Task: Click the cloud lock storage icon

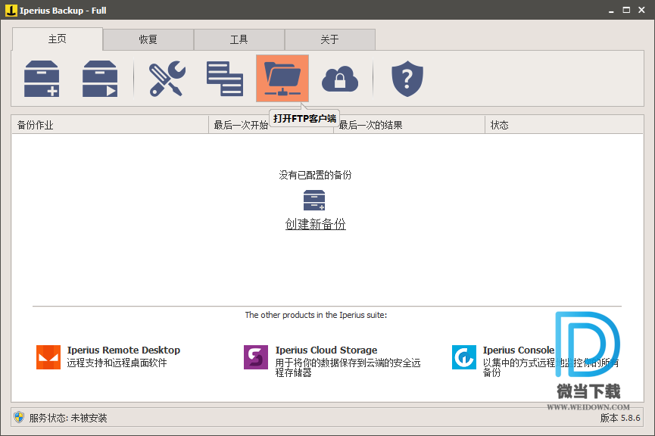Action: (x=339, y=79)
